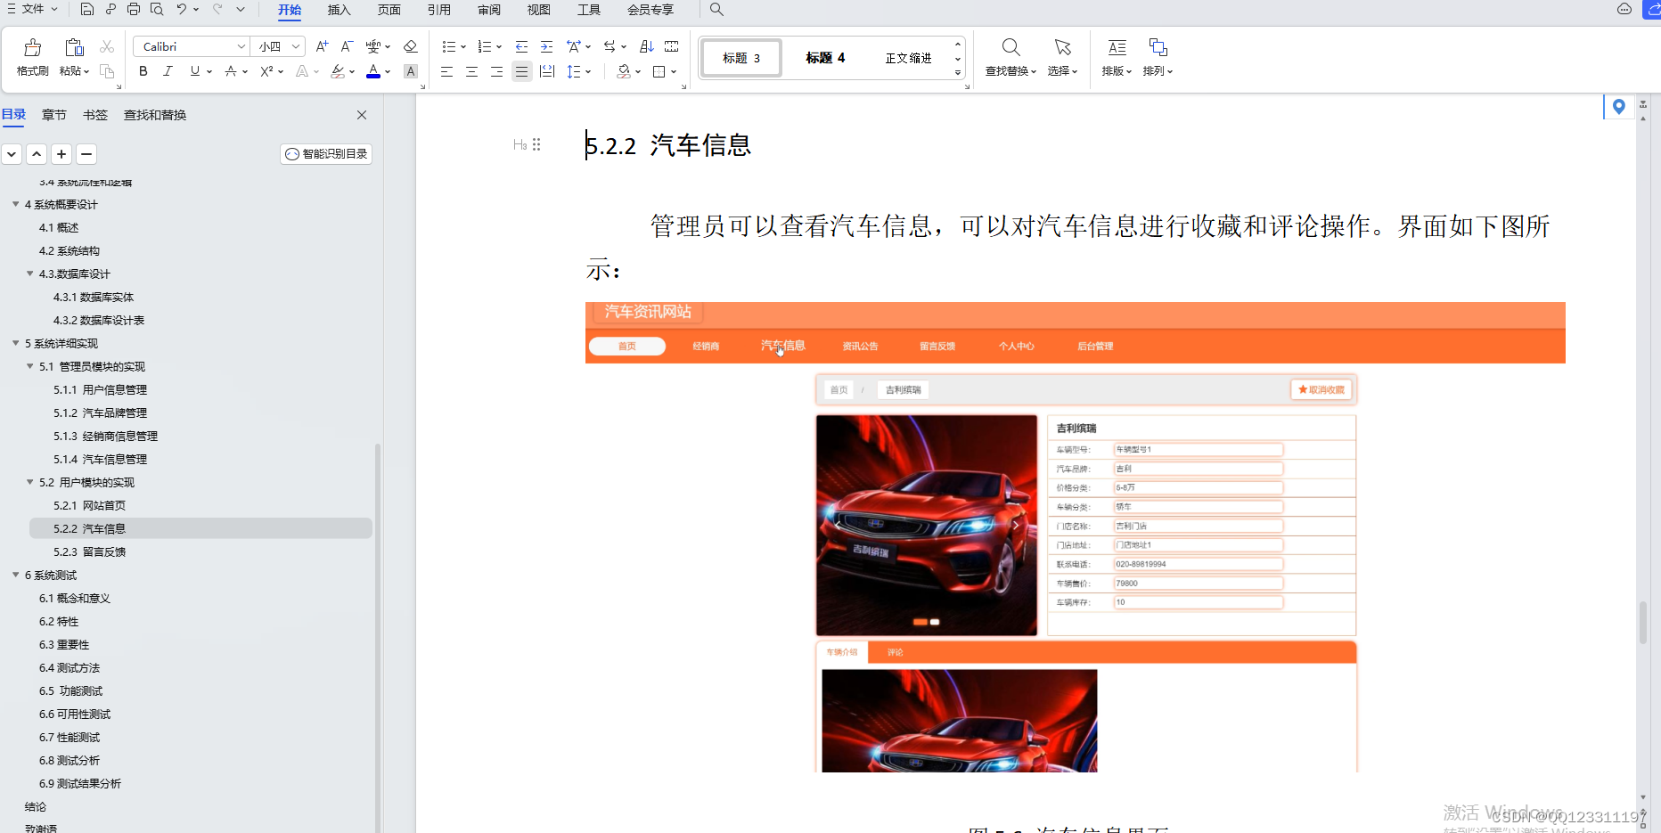The height and width of the screenshot is (833, 1661).
Task: Click the Paste (粘贴) clipboard icon
Action: [74, 48]
